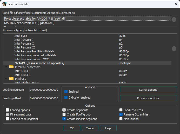Select Intel Pentium protected with MMX
Image resolution: width=180 pixels, height=134 pixels.
87,55
